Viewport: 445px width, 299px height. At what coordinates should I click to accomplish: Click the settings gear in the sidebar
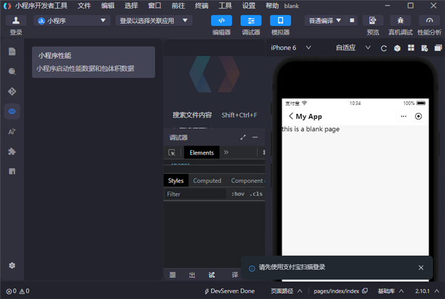pos(12,266)
